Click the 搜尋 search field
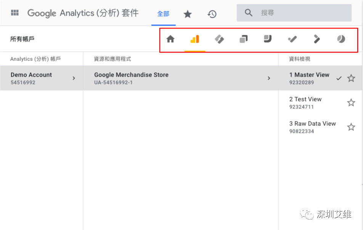 coord(294,13)
